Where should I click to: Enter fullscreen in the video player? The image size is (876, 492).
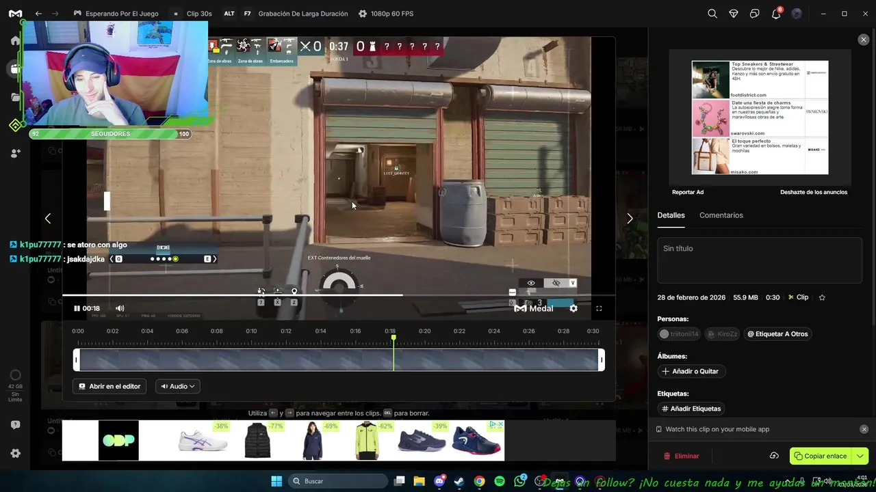pyautogui.click(x=599, y=308)
